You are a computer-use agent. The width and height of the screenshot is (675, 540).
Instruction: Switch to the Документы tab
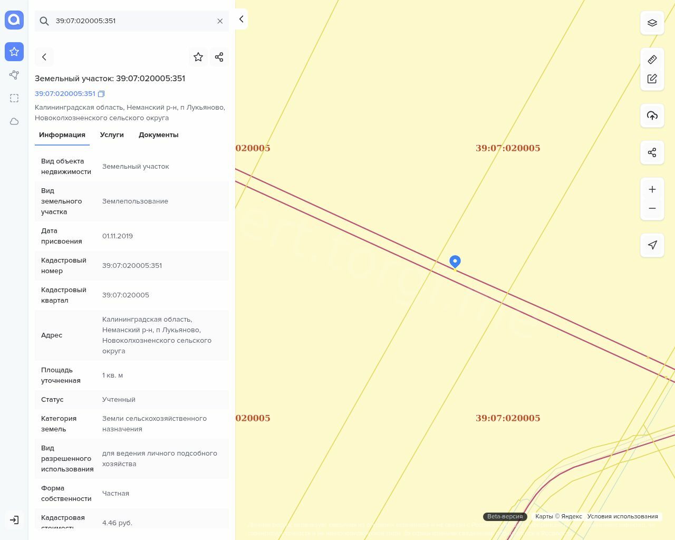(158, 135)
